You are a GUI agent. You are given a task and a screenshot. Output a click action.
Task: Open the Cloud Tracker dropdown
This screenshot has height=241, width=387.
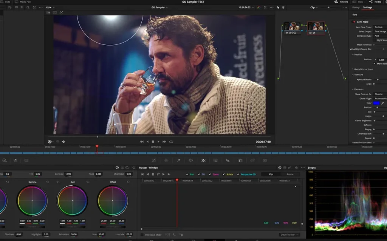[289, 235]
